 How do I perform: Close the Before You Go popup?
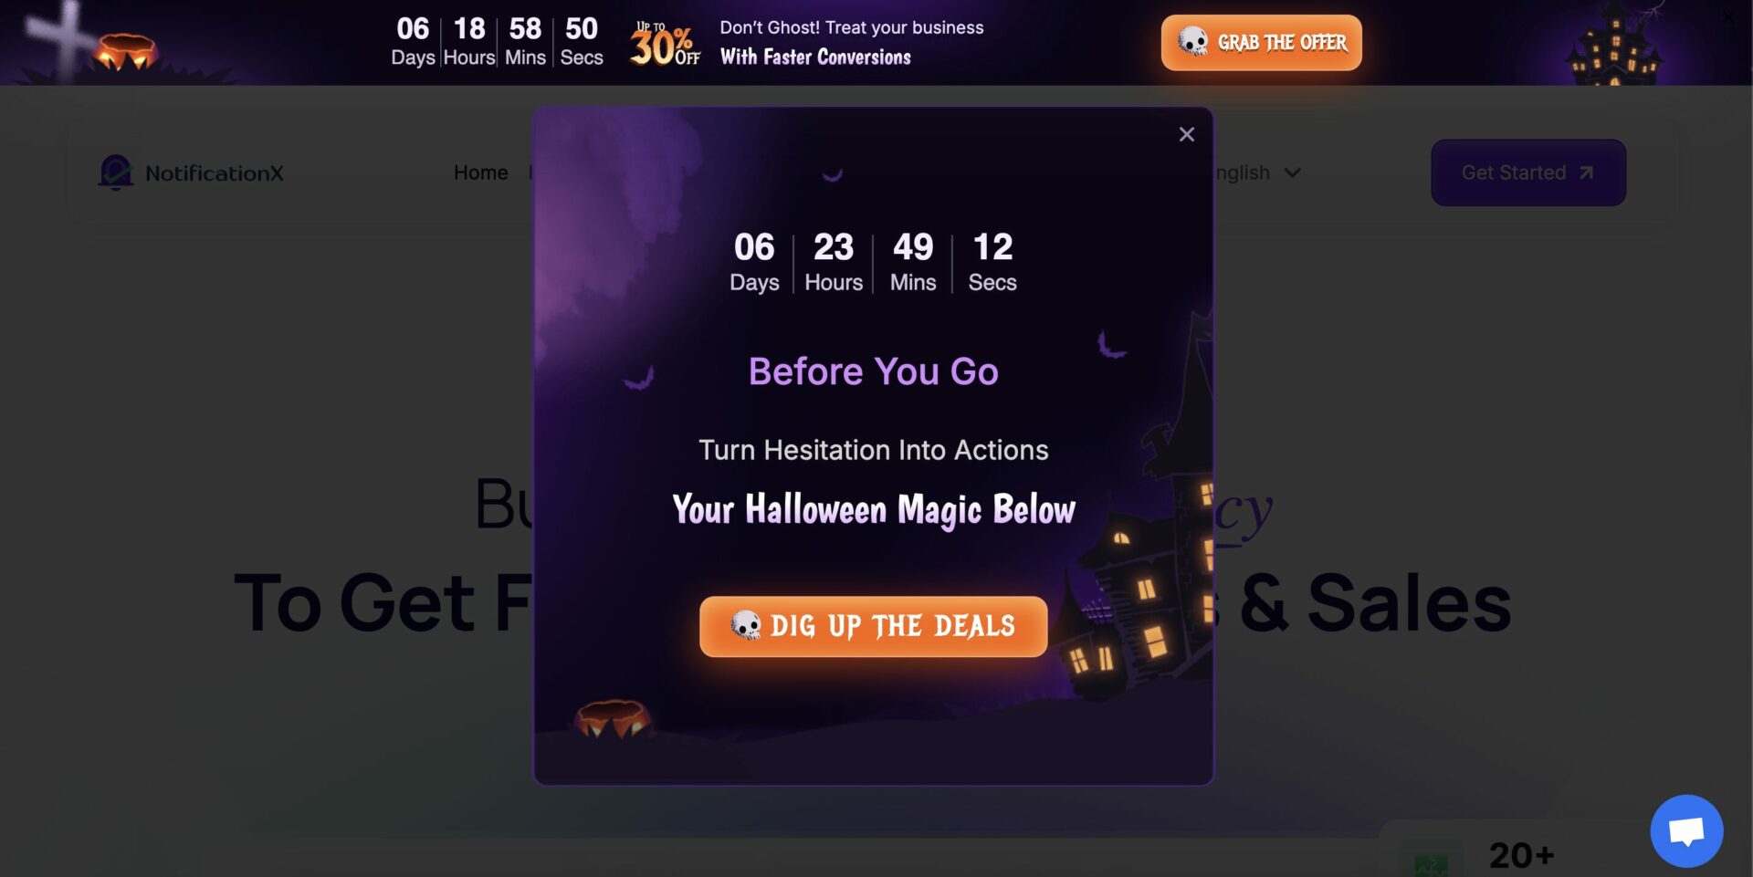tap(1186, 134)
